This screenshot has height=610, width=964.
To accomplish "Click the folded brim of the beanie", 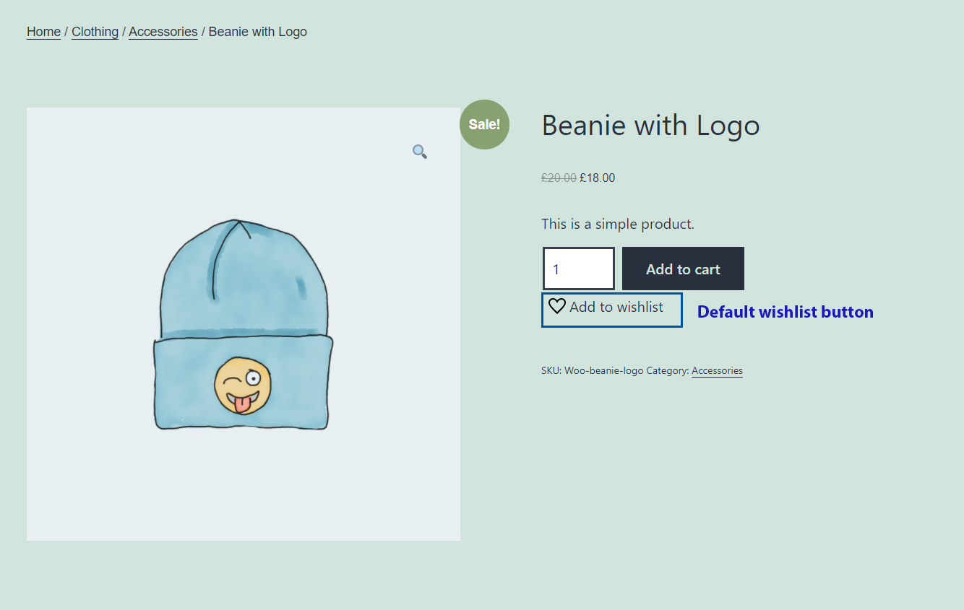I will pos(243,383).
